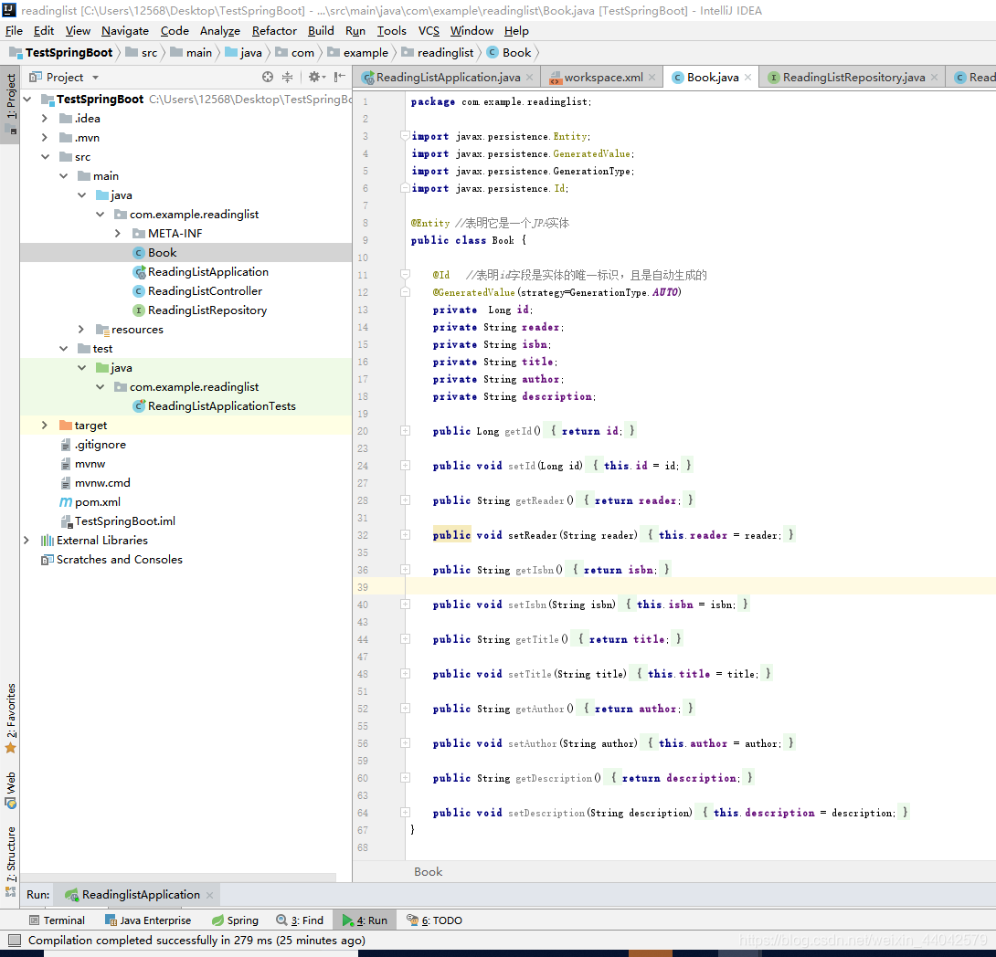This screenshot has width=996, height=957.
Task: Click tool window quick access icon in status bar
Action: tap(14, 940)
